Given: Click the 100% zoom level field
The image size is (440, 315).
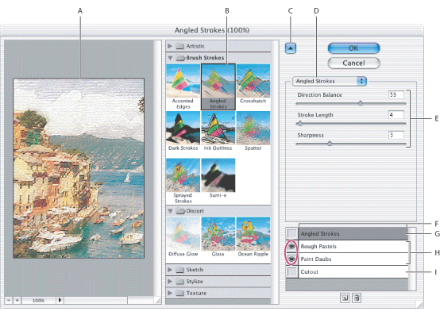Looking at the screenshot, I should [39, 301].
